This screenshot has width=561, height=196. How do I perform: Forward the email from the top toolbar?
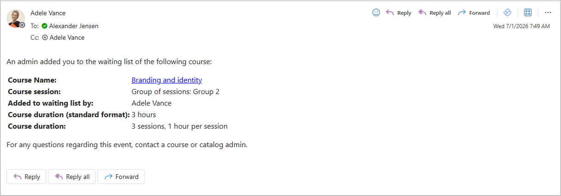pos(474,13)
